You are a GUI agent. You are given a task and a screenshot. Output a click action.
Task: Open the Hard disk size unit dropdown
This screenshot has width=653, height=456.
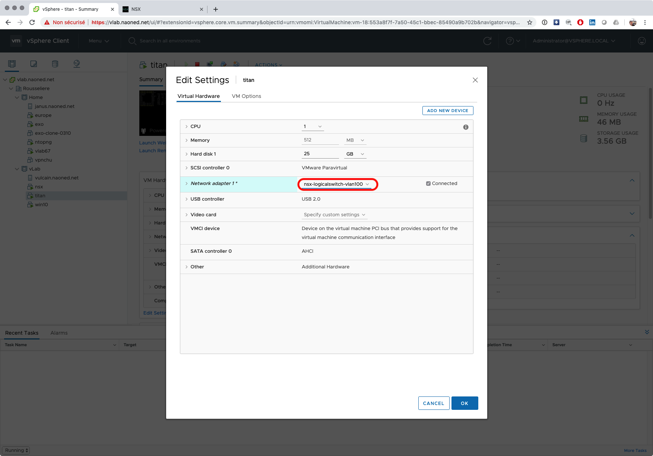355,154
